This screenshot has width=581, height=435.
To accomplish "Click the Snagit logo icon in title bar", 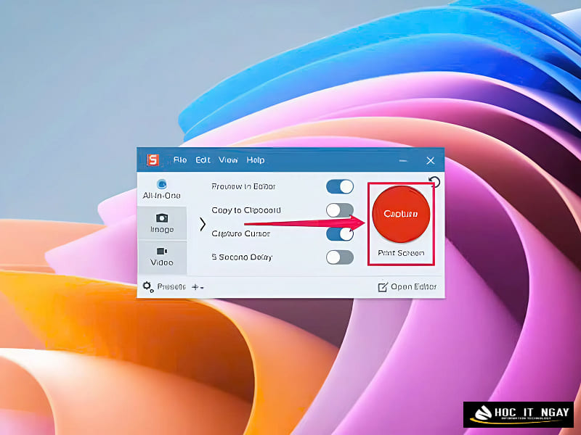I will pyautogui.click(x=153, y=160).
